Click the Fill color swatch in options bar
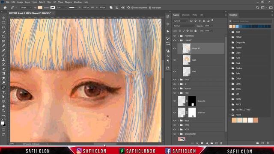Viewport: 274px width, 154px height. click(40, 8)
